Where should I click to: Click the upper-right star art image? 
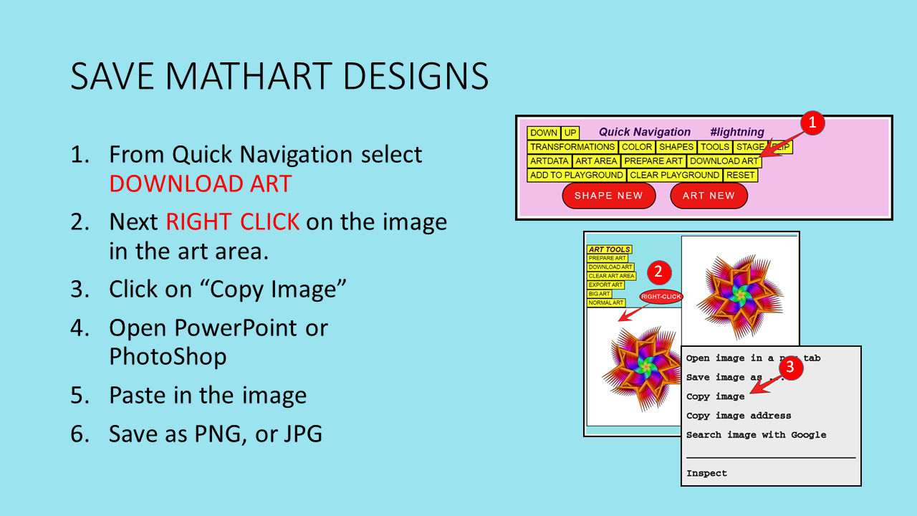point(739,289)
